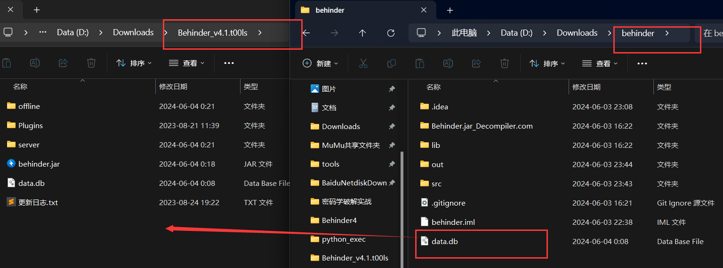The height and width of the screenshot is (268, 723).
Task: Click 此电脑 breadcrumb in behinder window
Action: click(464, 33)
